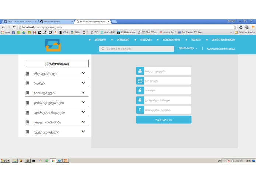The height and width of the screenshot is (182, 256).
Task: Click the EN language indicator in the tray
Action: pyautogui.click(x=219, y=161)
